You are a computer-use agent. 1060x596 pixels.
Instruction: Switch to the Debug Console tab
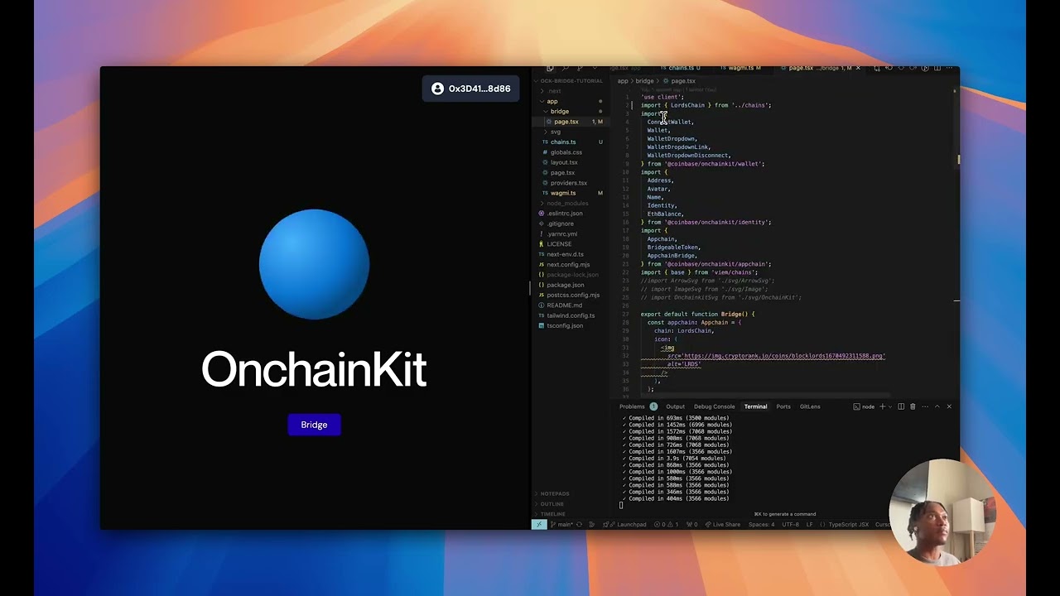pyautogui.click(x=715, y=406)
